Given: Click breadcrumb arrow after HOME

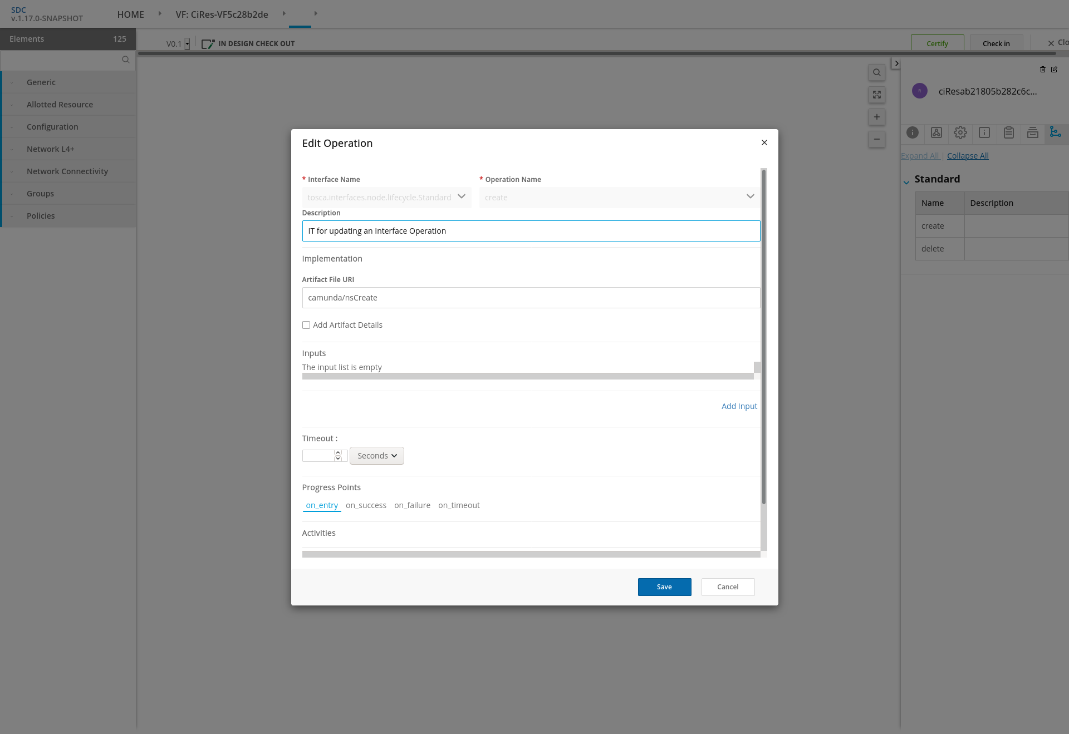Looking at the screenshot, I should click(x=160, y=13).
